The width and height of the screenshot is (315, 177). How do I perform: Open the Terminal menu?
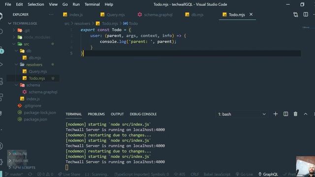[92, 4]
